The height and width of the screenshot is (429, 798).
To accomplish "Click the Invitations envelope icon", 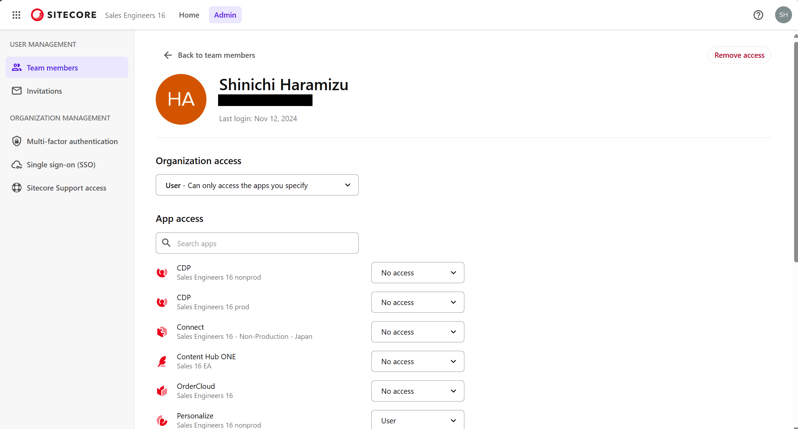I will coord(17,91).
